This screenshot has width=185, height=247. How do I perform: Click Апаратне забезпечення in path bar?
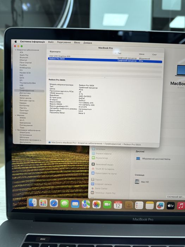[x=90, y=143]
